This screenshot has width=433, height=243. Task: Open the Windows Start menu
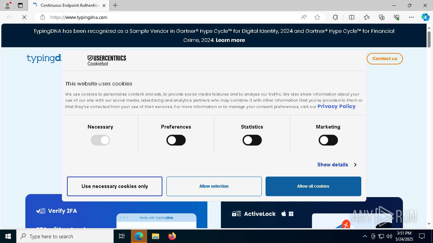(8, 236)
